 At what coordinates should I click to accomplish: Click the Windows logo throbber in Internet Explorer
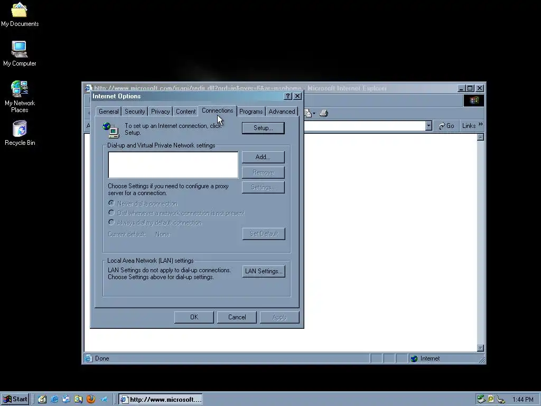(x=473, y=100)
